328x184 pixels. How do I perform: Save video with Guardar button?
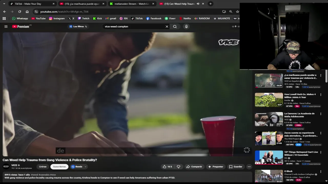point(235,167)
